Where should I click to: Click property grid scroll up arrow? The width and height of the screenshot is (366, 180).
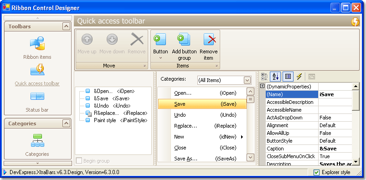point(356,87)
